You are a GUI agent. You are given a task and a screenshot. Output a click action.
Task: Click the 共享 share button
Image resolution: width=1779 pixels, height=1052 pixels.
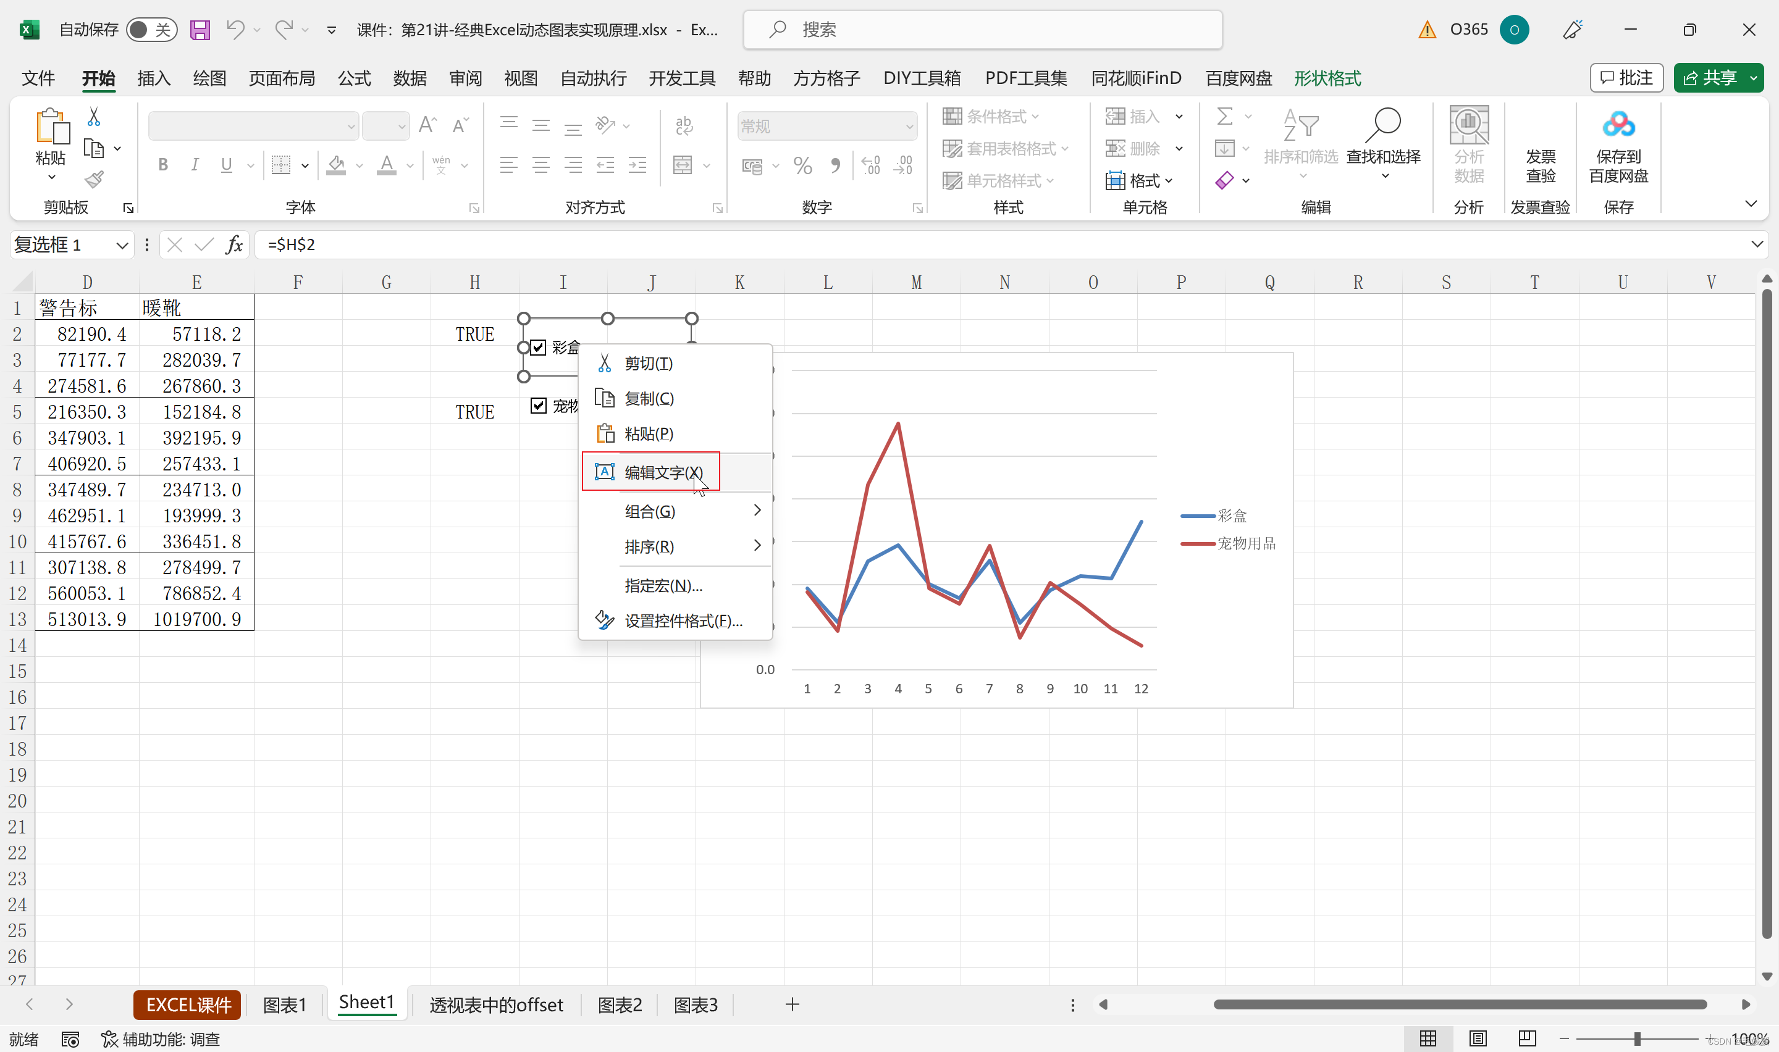pos(1710,78)
